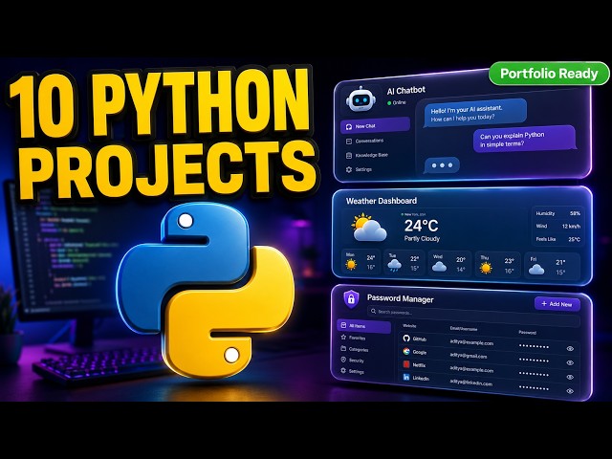This screenshot has width=612, height=459.
Task: Click the Conversations icon in chatbot sidebar
Action: 349,141
